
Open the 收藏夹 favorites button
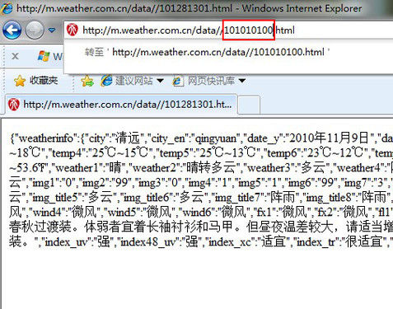(36, 81)
